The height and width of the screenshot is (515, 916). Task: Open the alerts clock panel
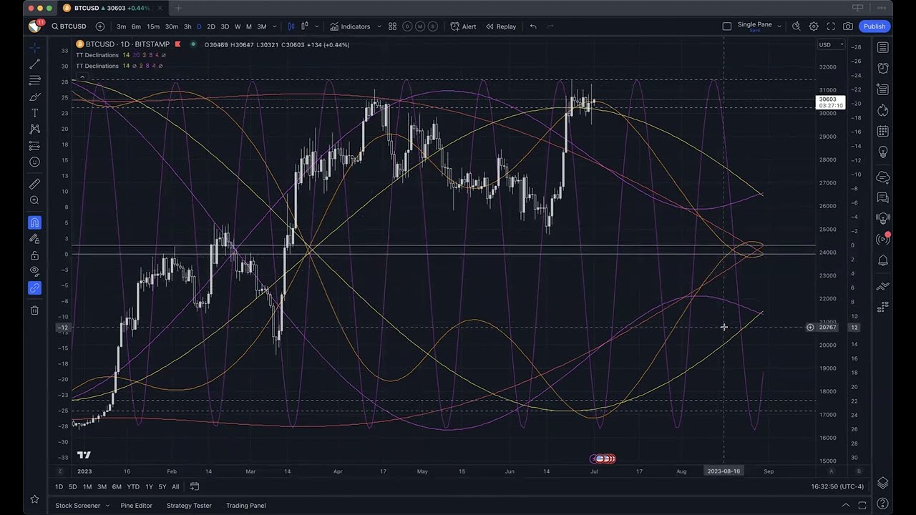pos(882,68)
